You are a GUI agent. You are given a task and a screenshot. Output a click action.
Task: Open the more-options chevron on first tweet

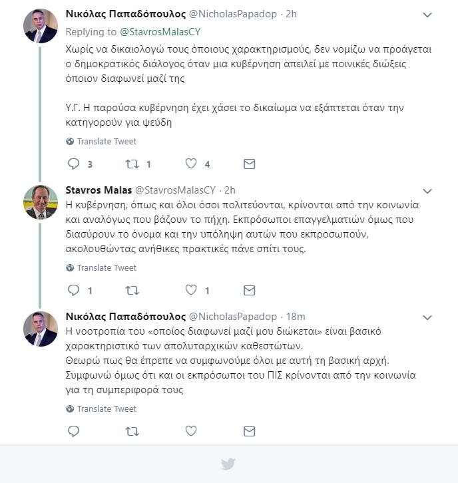point(427,15)
